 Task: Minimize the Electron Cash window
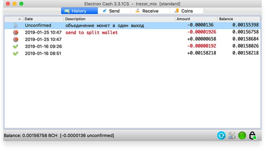click(x=14, y=4)
